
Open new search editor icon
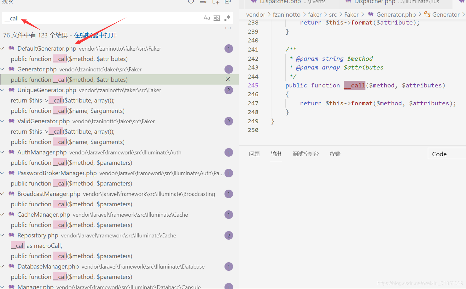[x=216, y=2]
